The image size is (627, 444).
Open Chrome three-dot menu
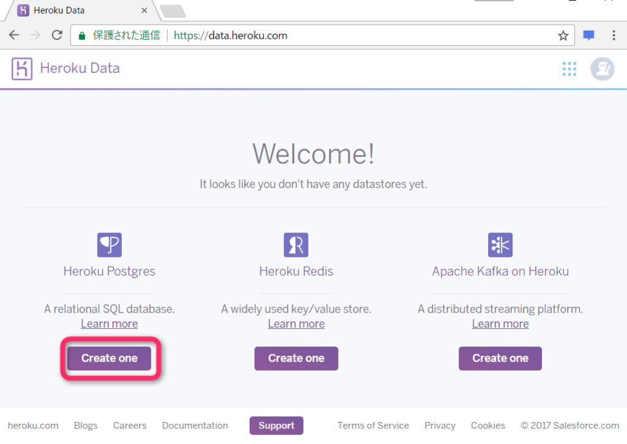point(614,35)
